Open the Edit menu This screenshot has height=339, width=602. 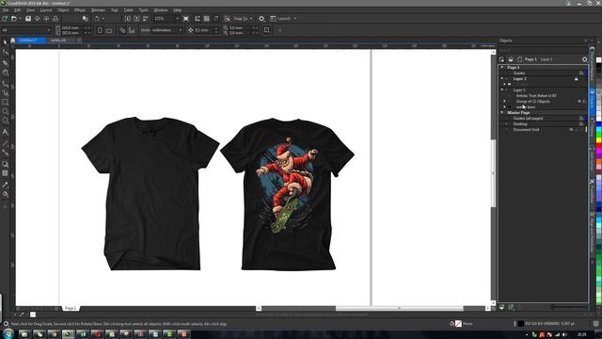click(x=17, y=10)
